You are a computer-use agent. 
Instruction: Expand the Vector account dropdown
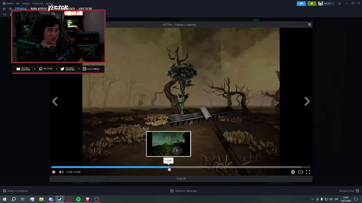tap(329, 3)
